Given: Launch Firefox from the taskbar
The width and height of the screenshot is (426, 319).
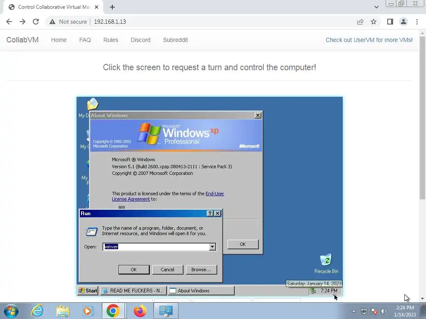Looking at the screenshot, I should tap(140, 311).
